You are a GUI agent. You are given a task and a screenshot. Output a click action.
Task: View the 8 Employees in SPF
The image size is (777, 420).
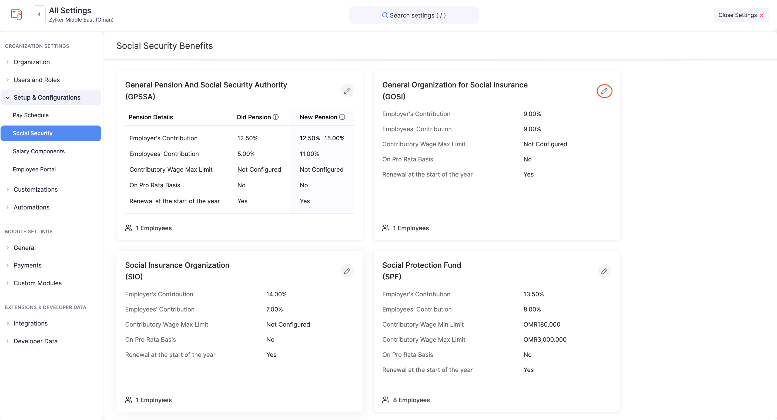coord(411,400)
